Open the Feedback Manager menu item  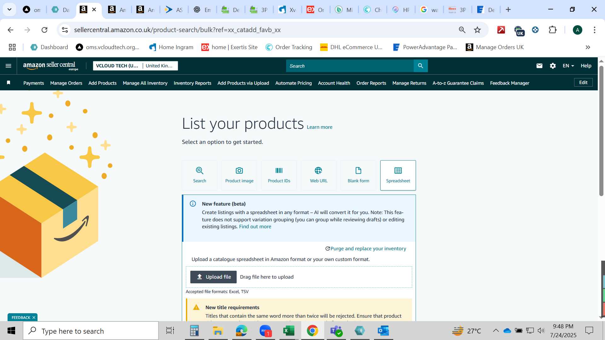tap(510, 83)
